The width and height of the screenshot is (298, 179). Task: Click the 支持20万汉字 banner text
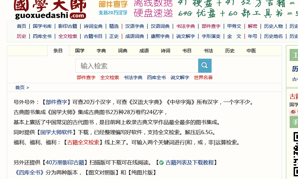113,12
